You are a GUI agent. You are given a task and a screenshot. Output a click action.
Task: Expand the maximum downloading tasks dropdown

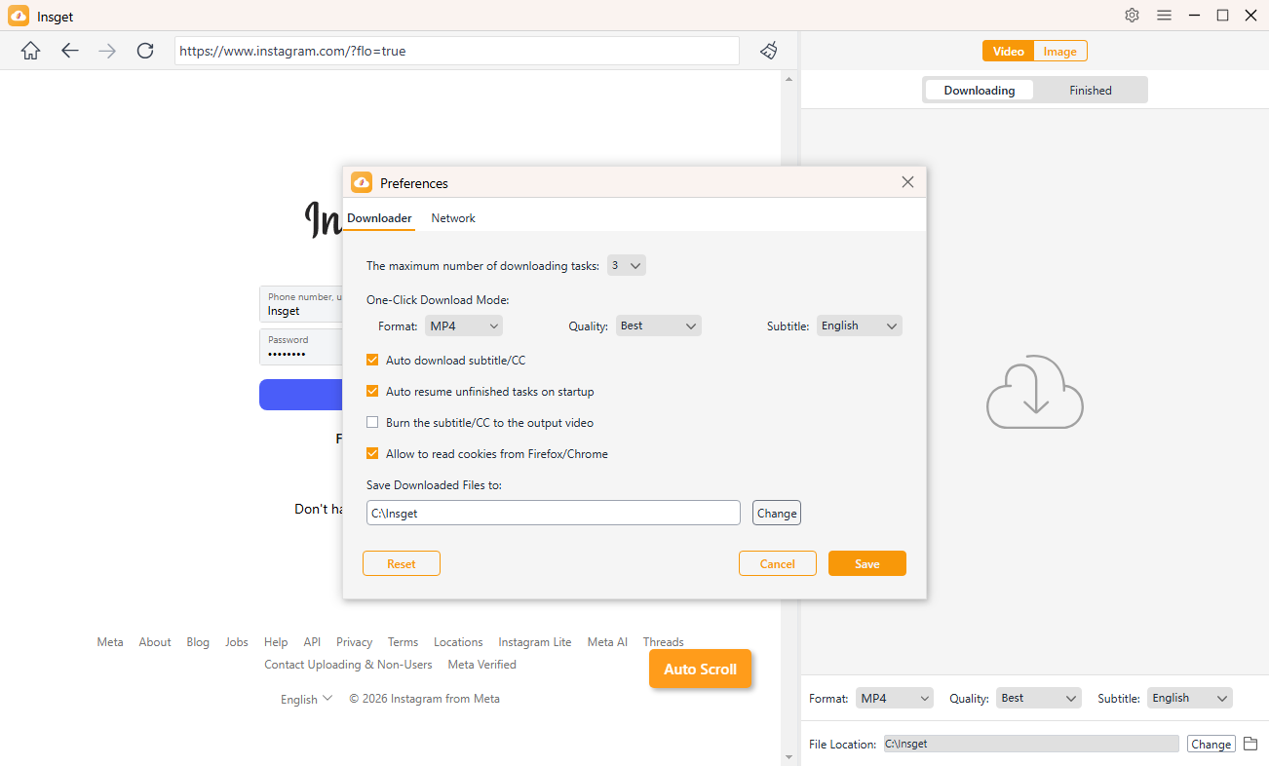(x=626, y=265)
